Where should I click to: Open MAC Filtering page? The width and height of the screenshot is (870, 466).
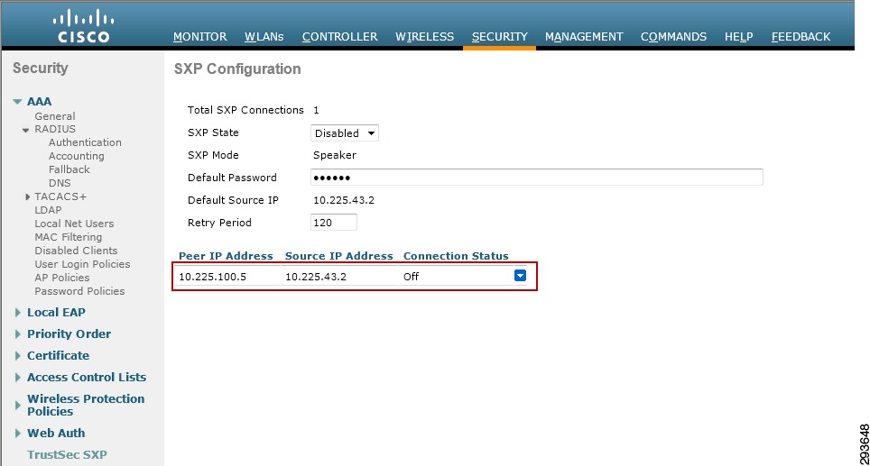pos(69,236)
